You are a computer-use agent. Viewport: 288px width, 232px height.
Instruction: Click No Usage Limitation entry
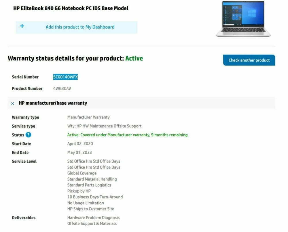(x=86, y=203)
